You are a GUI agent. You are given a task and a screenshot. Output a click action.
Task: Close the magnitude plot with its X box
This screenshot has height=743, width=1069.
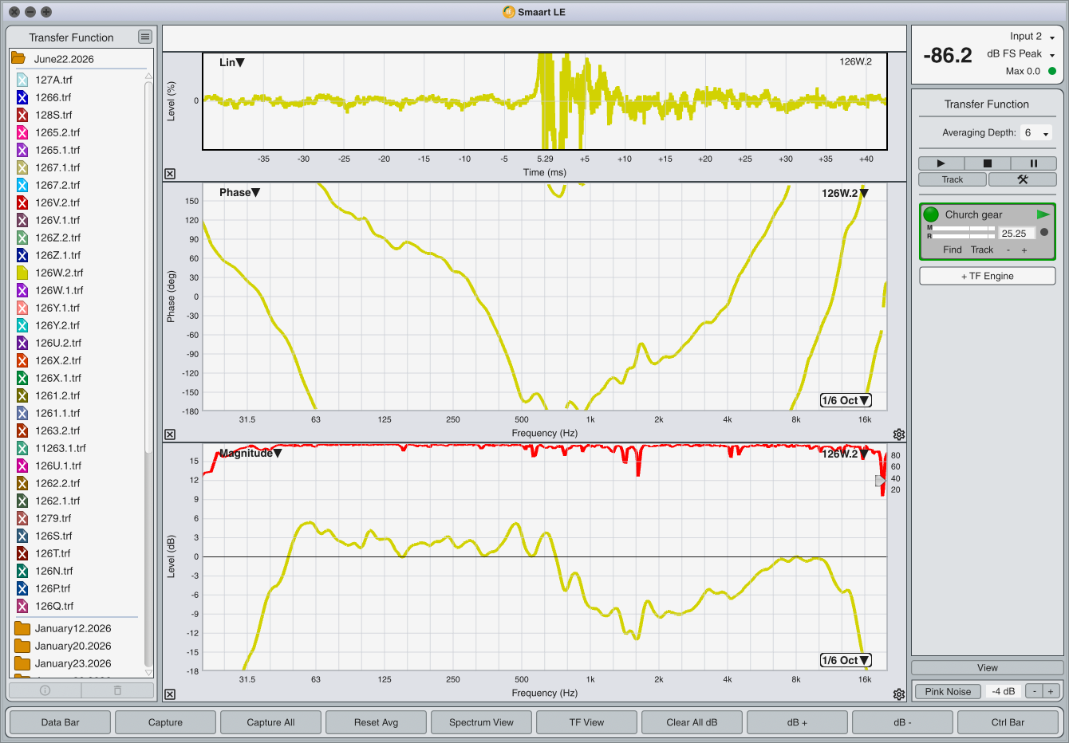pos(170,694)
